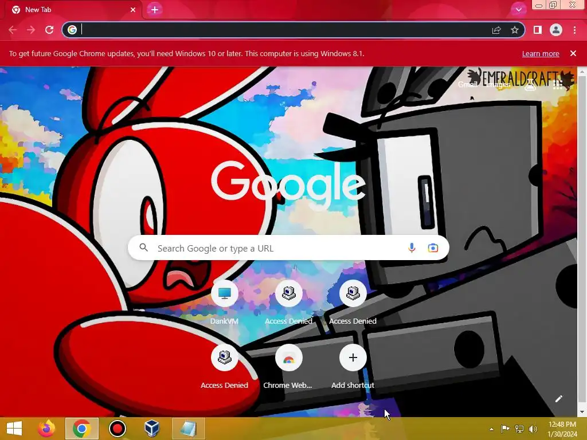Reload the current page
This screenshot has height=440, width=587.
click(49, 30)
